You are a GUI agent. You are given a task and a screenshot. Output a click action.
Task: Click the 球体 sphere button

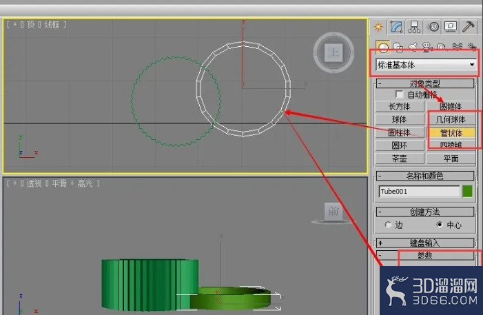[400, 119]
